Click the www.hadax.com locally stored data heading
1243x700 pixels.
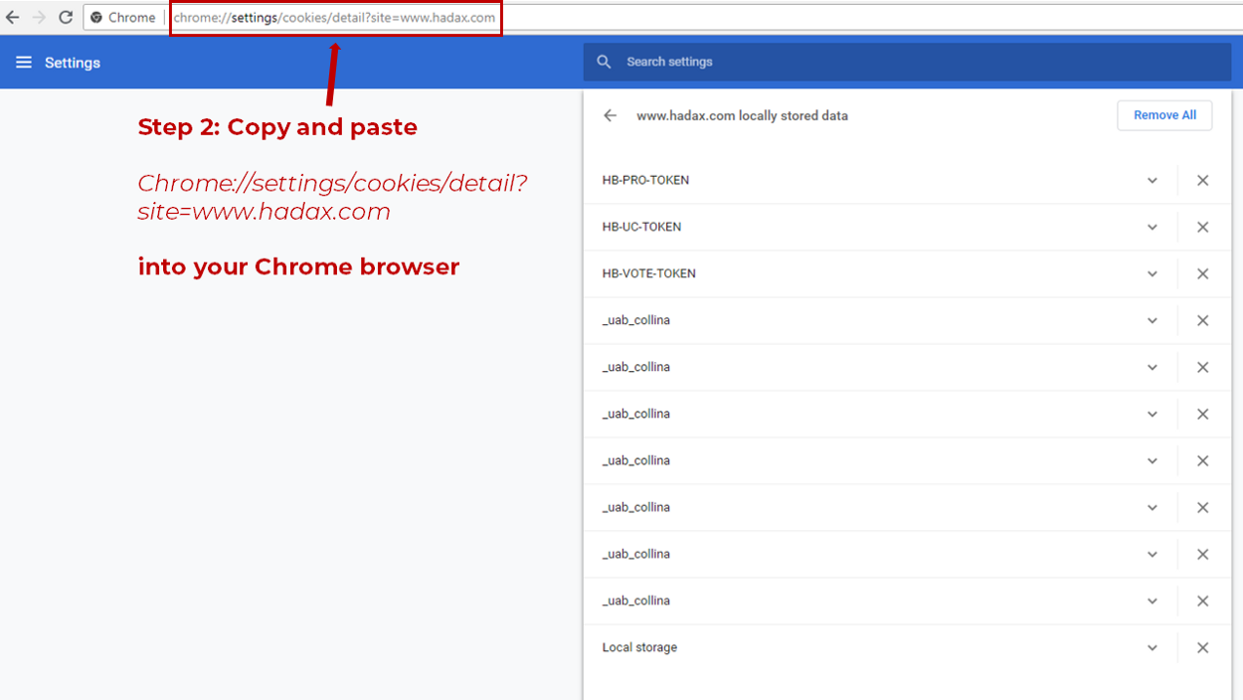coord(742,115)
